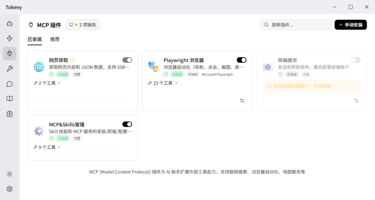Click Playwright connected check icon
The height and width of the screenshot is (200, 375).
click(166, 74)
